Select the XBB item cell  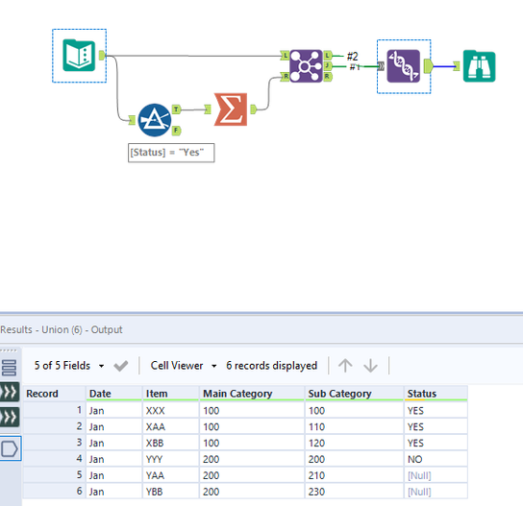pyautogui.click(x=171, y=443)
